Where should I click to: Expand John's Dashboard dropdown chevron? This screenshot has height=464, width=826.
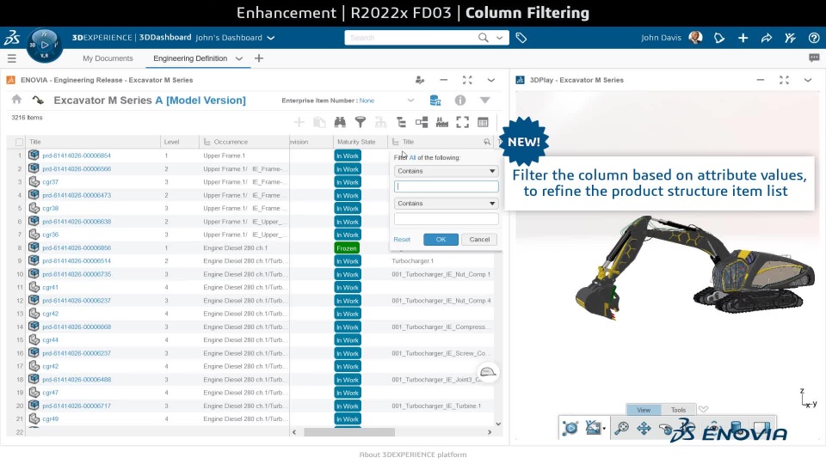tap(271, 38)
